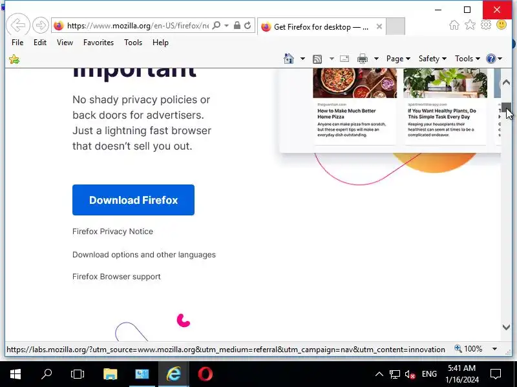Click the vertical scrollbar thumb
This screenshot has height=387, width=517.
point(506,108)
